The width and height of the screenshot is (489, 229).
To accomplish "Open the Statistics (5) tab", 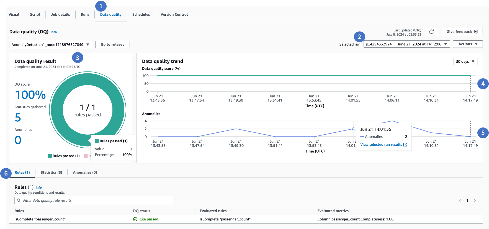I will coord(51,172).
